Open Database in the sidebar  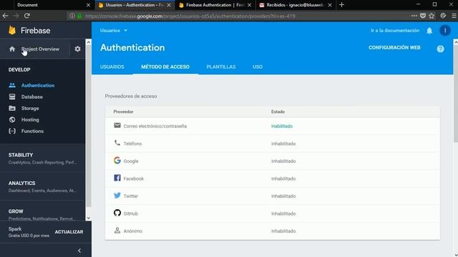click(31, 97)
